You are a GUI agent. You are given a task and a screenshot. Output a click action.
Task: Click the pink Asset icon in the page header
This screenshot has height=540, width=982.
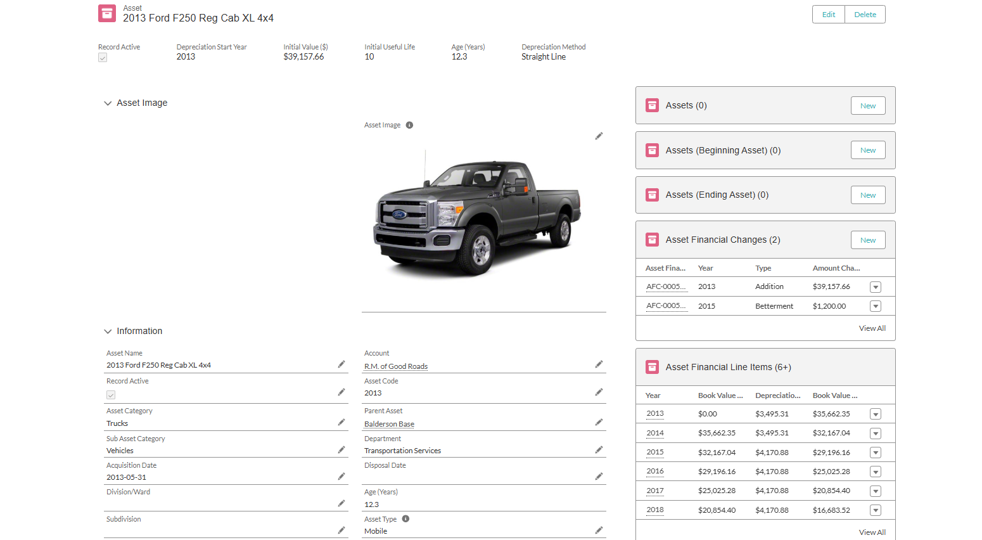click(x=107, y=13)
